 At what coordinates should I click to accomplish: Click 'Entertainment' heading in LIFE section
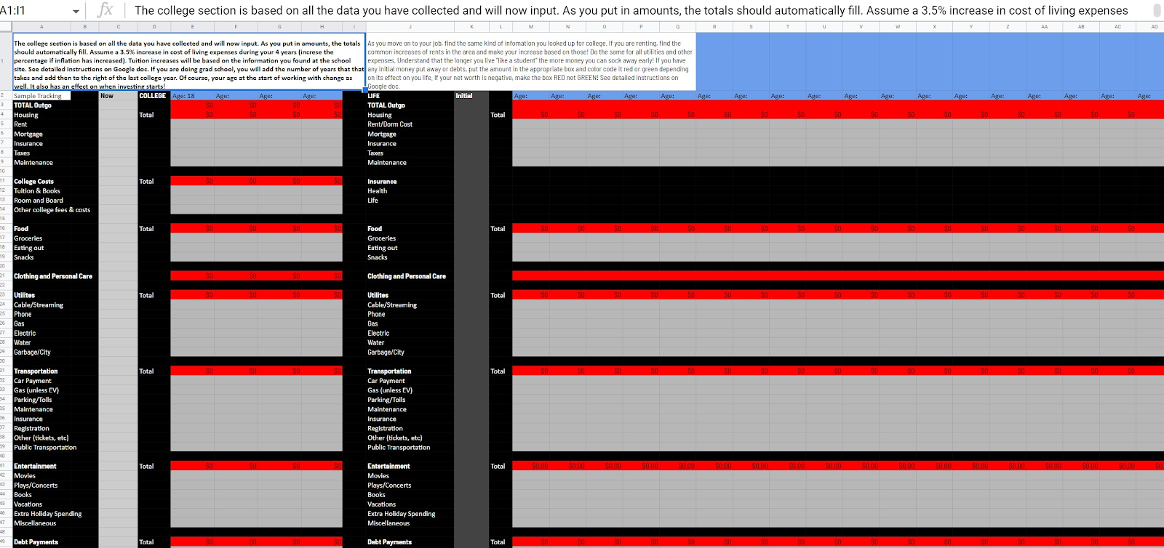coord(388,467)
